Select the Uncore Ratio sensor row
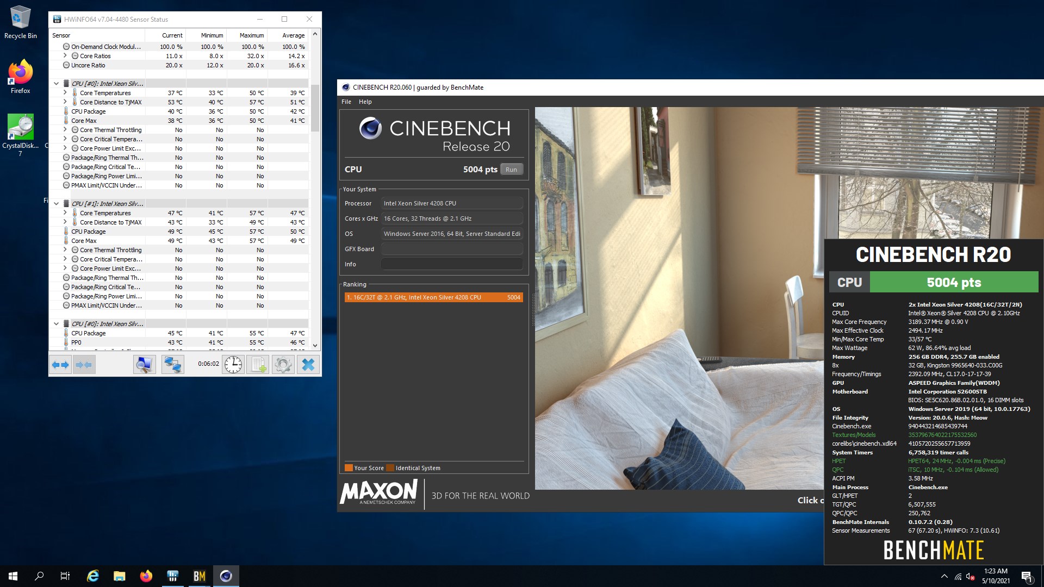The height and width of the screenshot is (587, 1044). point(179,65)
